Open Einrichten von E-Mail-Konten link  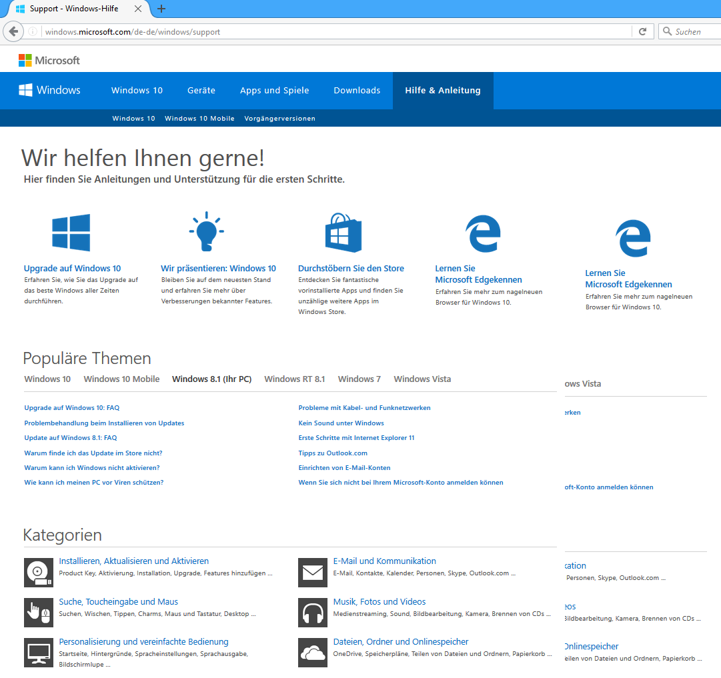(x=344, y=467)
